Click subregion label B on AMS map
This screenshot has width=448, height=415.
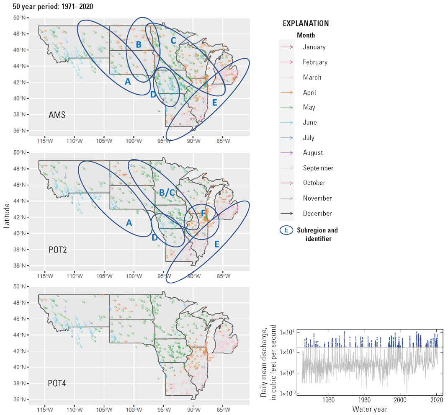click(x=139, y=44)
